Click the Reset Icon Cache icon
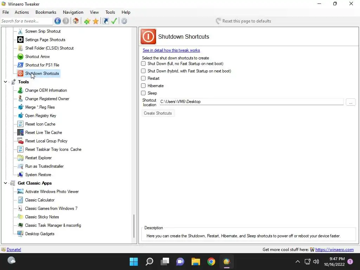The image size is (360, 270). click(x=20, y=124)
